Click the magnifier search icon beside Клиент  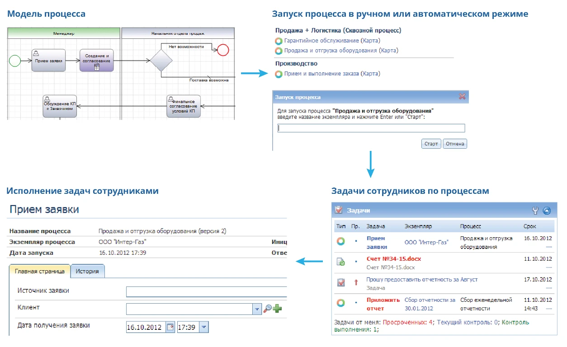tap(268, 309)
